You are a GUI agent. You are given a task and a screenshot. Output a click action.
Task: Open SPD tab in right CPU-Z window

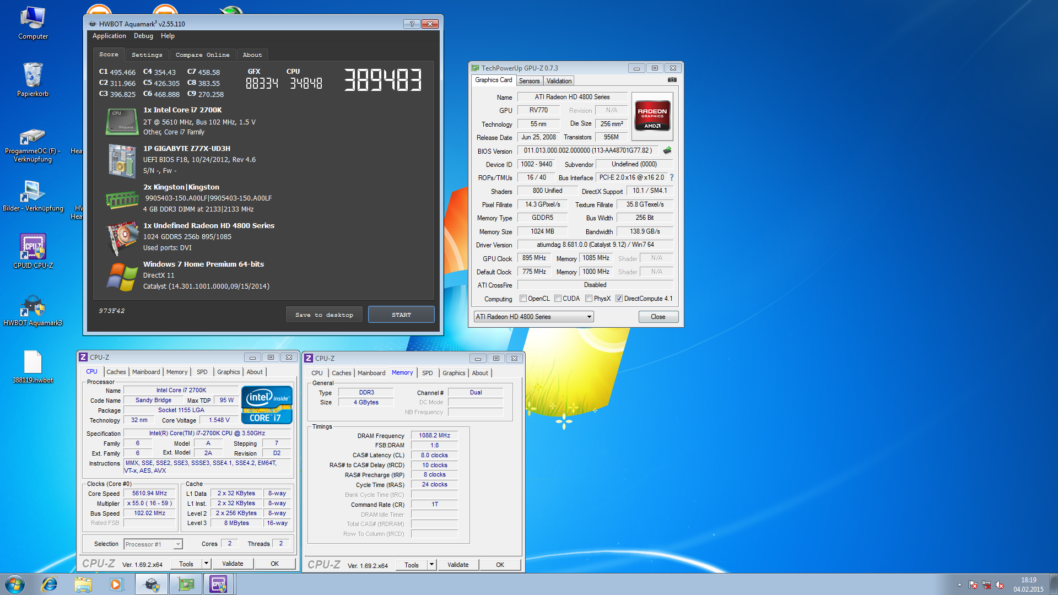[428, 373]
